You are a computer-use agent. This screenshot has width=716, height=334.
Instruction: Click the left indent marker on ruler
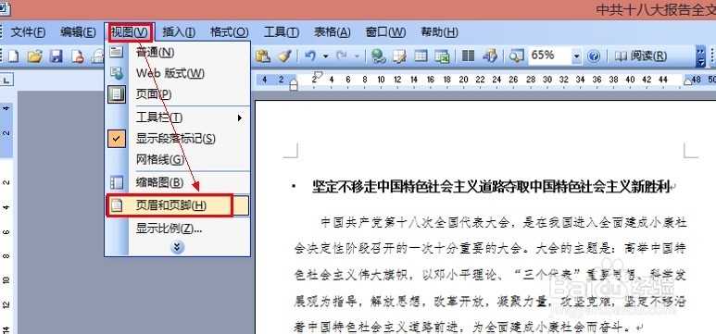coord(294,84)
